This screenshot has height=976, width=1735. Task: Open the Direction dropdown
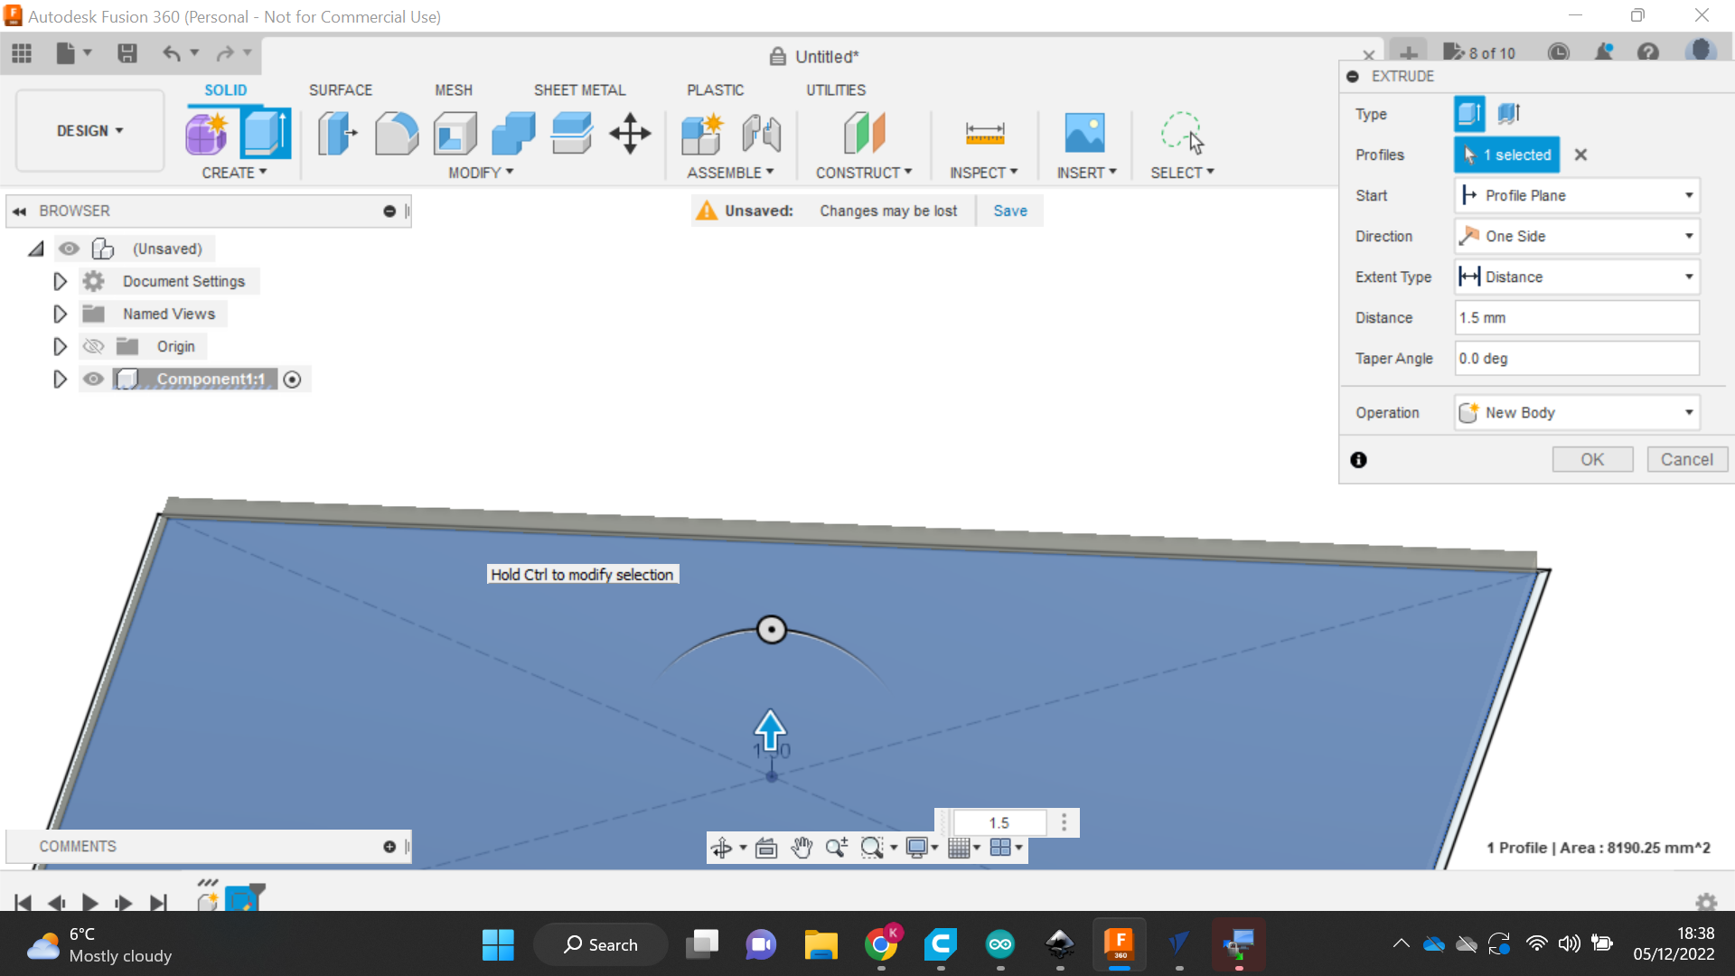tap(1689, 236)
